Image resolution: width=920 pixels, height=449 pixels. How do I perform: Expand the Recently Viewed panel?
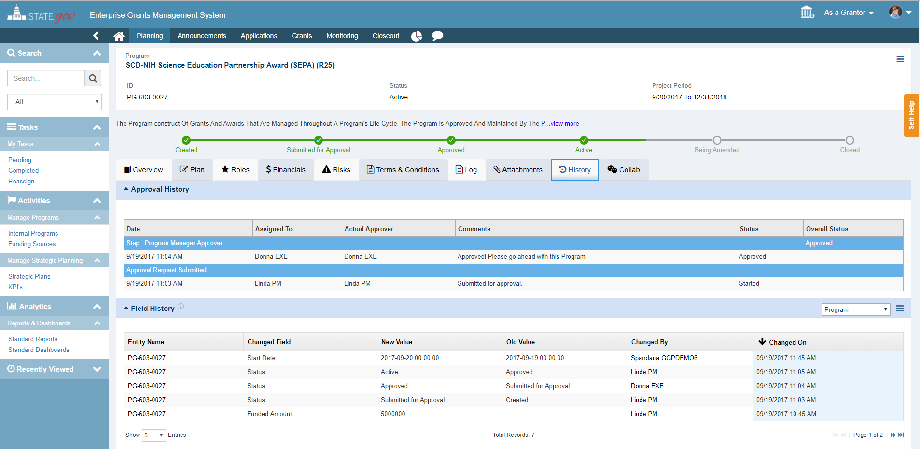pos(97,369)
